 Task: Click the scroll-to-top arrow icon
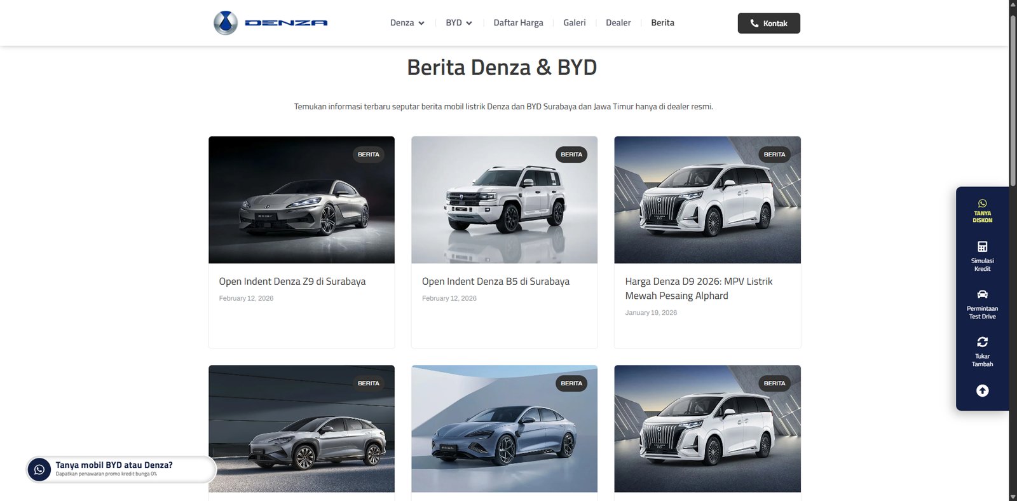click(982, 390)
